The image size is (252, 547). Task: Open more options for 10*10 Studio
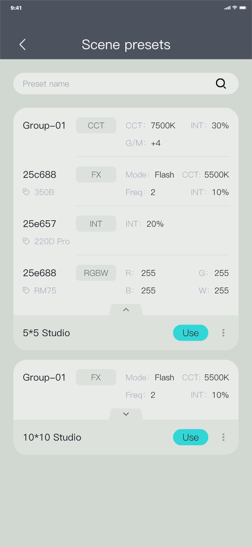point(223,437)
